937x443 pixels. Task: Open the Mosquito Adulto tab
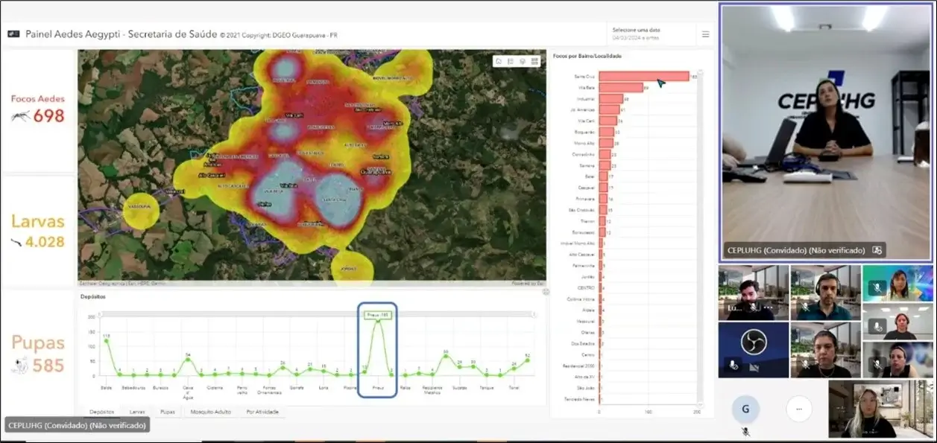[210, 411]
